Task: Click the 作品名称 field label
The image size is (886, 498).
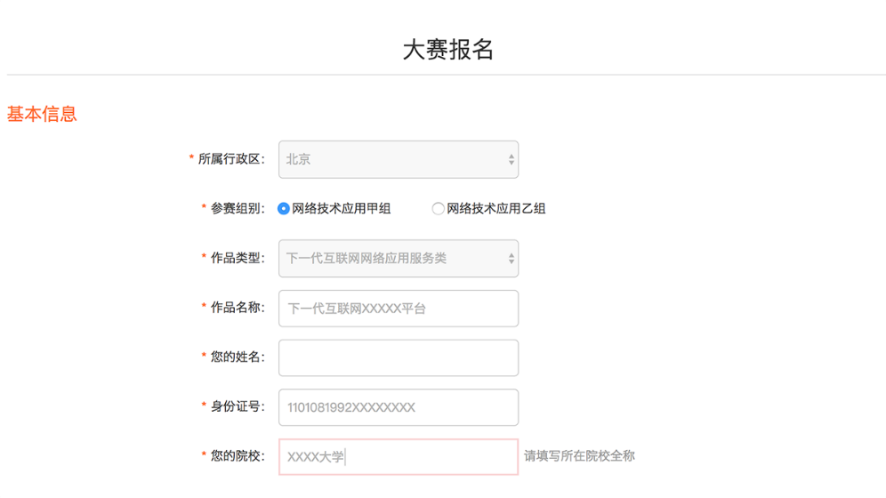Action: click(238, 308)
